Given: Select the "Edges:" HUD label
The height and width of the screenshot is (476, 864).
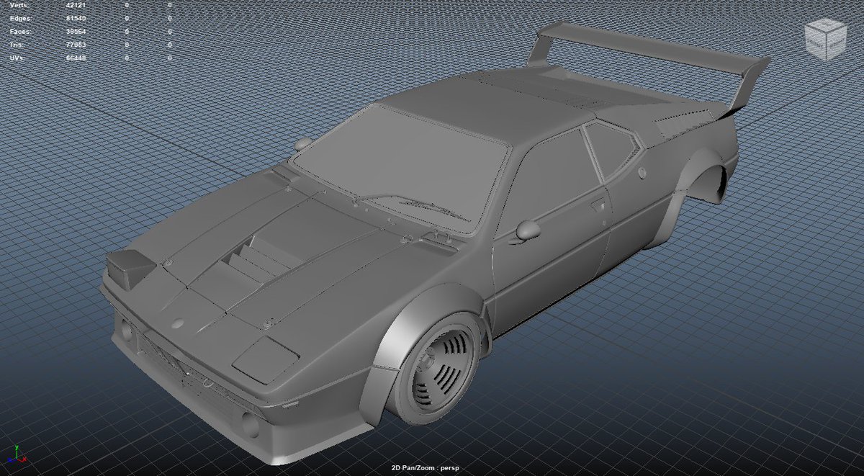Looking at the screenshot, I should (x=20, y=18).
